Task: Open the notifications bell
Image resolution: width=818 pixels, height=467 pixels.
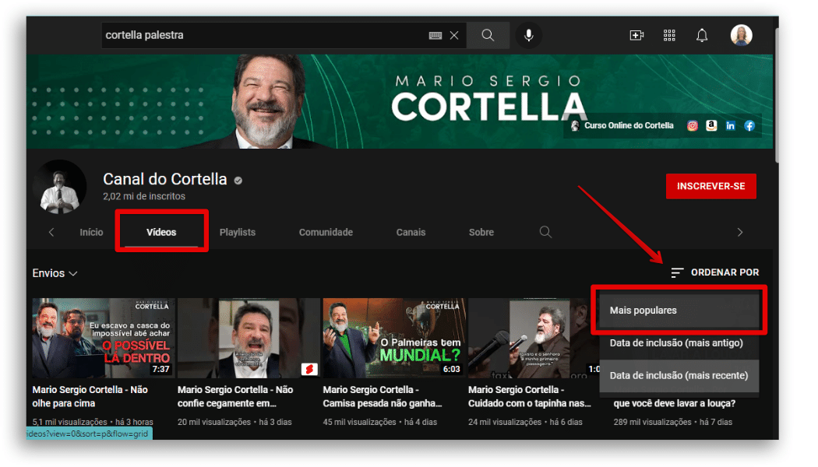Action: pyautogui.click(x=702, y=35)
